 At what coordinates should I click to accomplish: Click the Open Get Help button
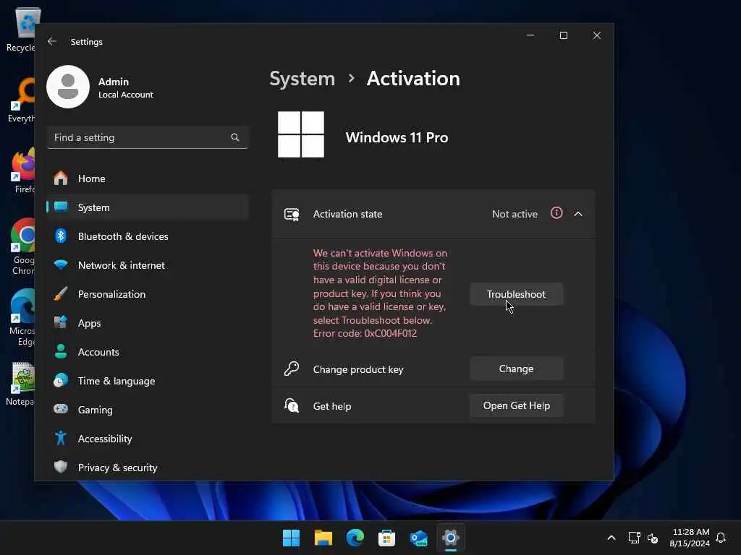516,405
